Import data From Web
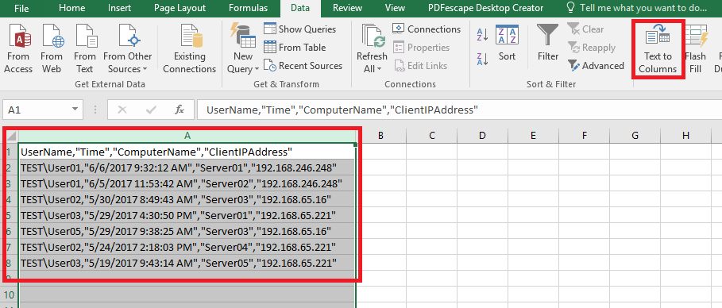The height and width of the screenshot is (308, 722). point(52,48)
